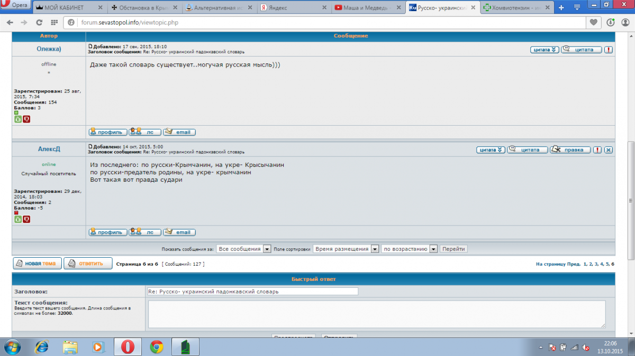
Task: Delete АлексД's post with the X icon
Action: pyautogui.click(x=609, y=150)
